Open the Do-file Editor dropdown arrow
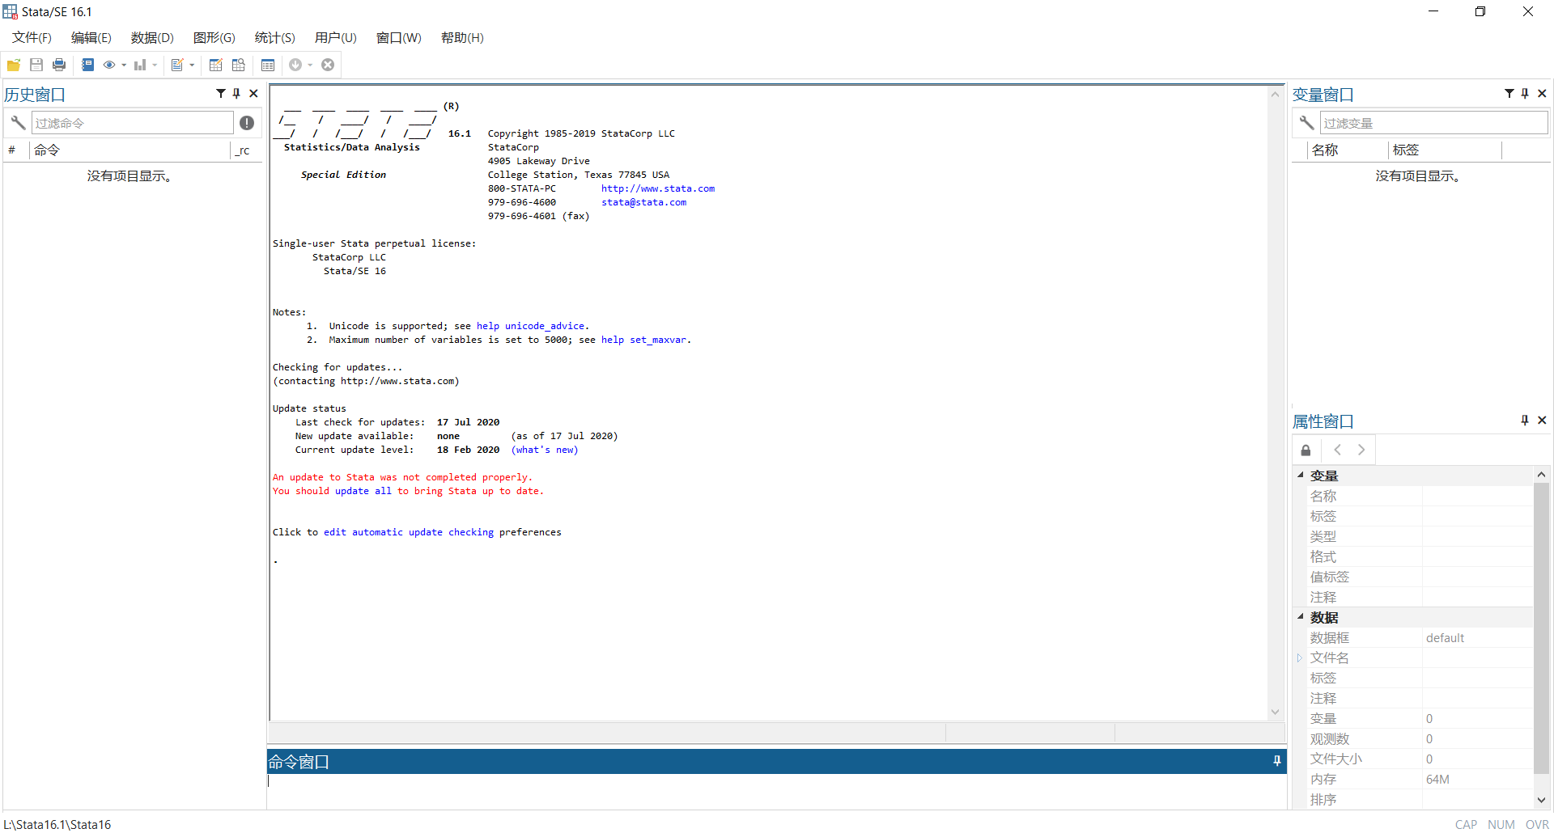 point(192,66)
